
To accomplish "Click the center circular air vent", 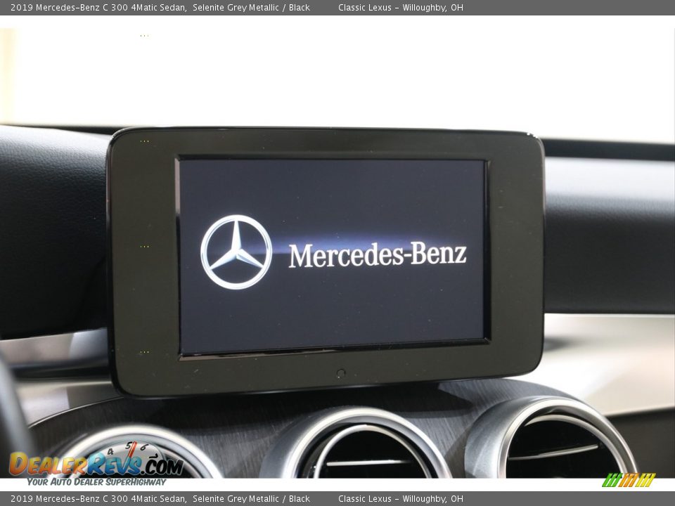I will tap(356, 443).
